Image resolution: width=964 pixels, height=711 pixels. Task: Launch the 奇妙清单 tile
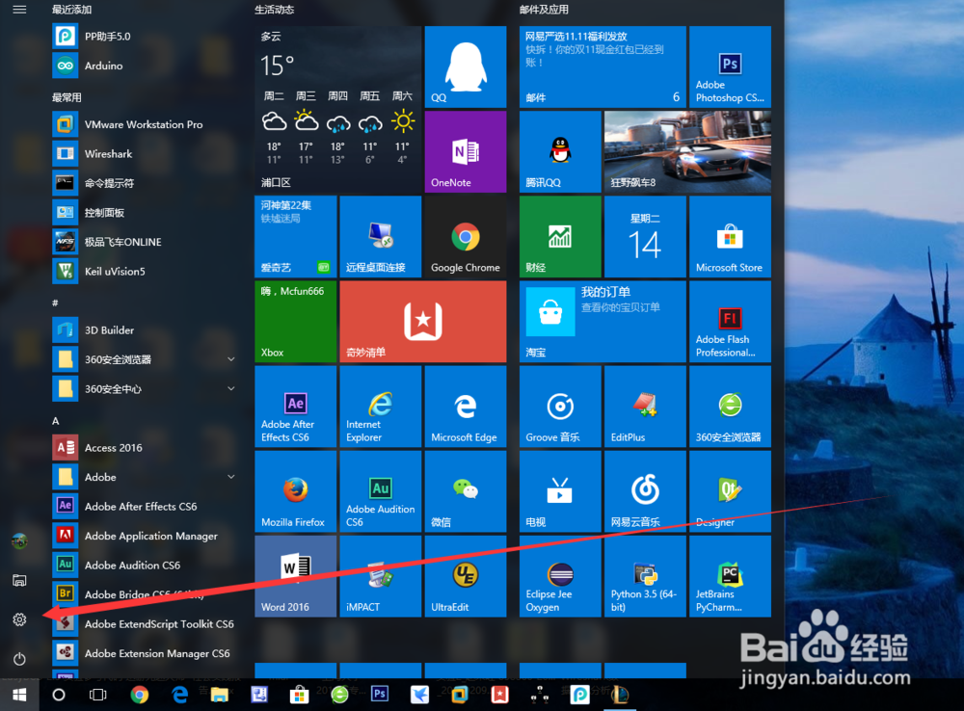click(x=423, y=322)
